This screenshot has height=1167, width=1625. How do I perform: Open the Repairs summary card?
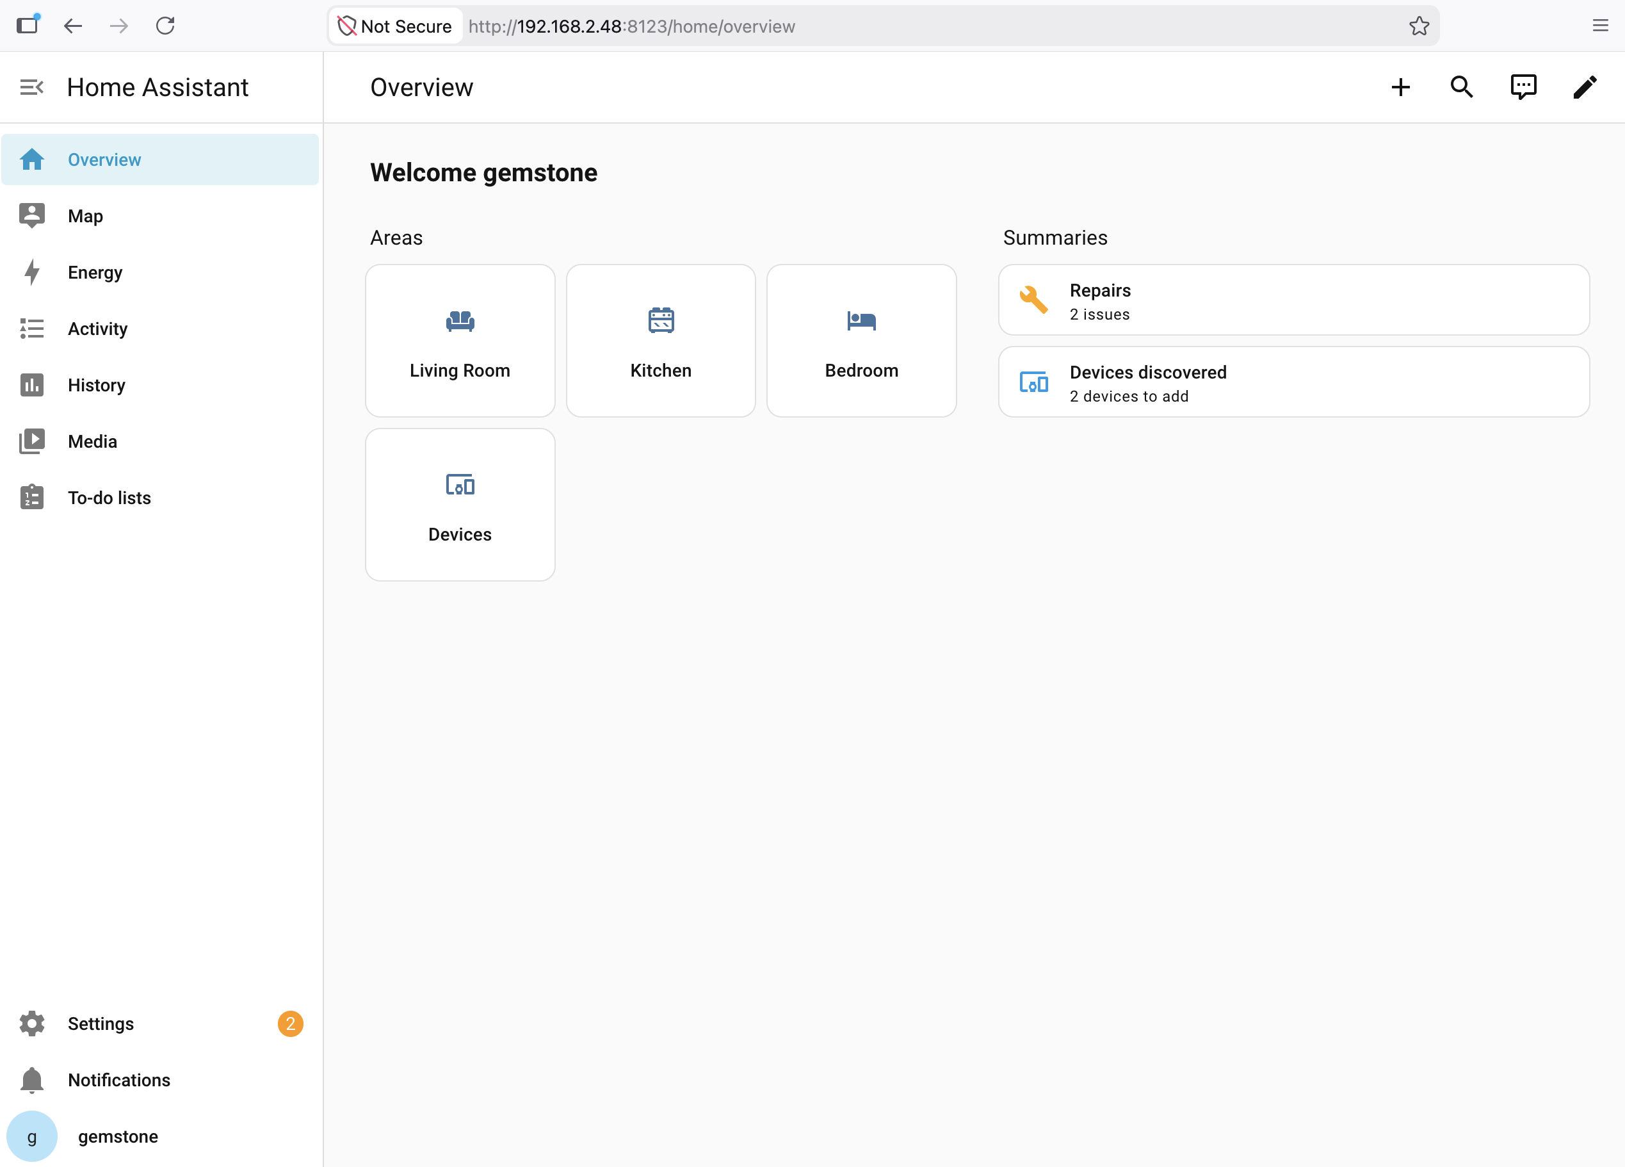tap(1294, 300)
